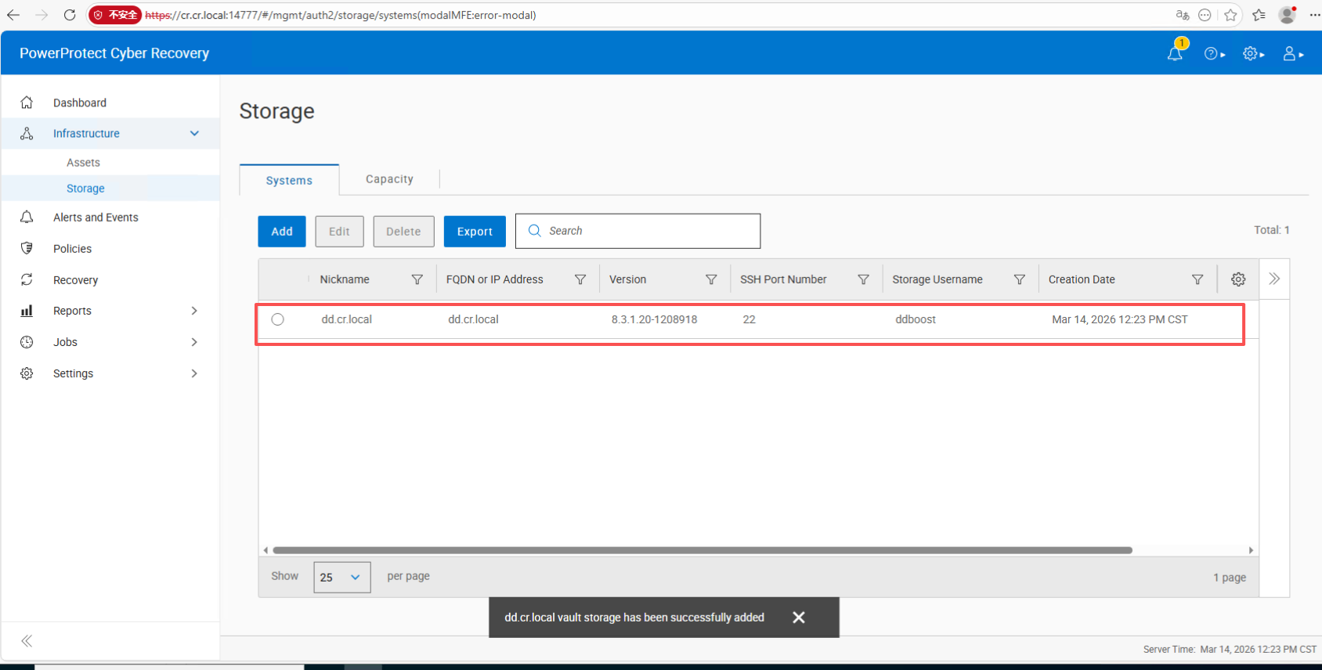
Task: Expand the details pane double arrow
Action: pos(1274,279)
